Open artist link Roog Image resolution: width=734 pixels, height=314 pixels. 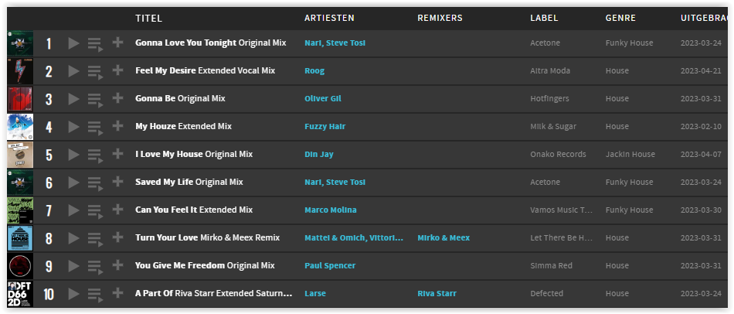[x=314, y=71]
